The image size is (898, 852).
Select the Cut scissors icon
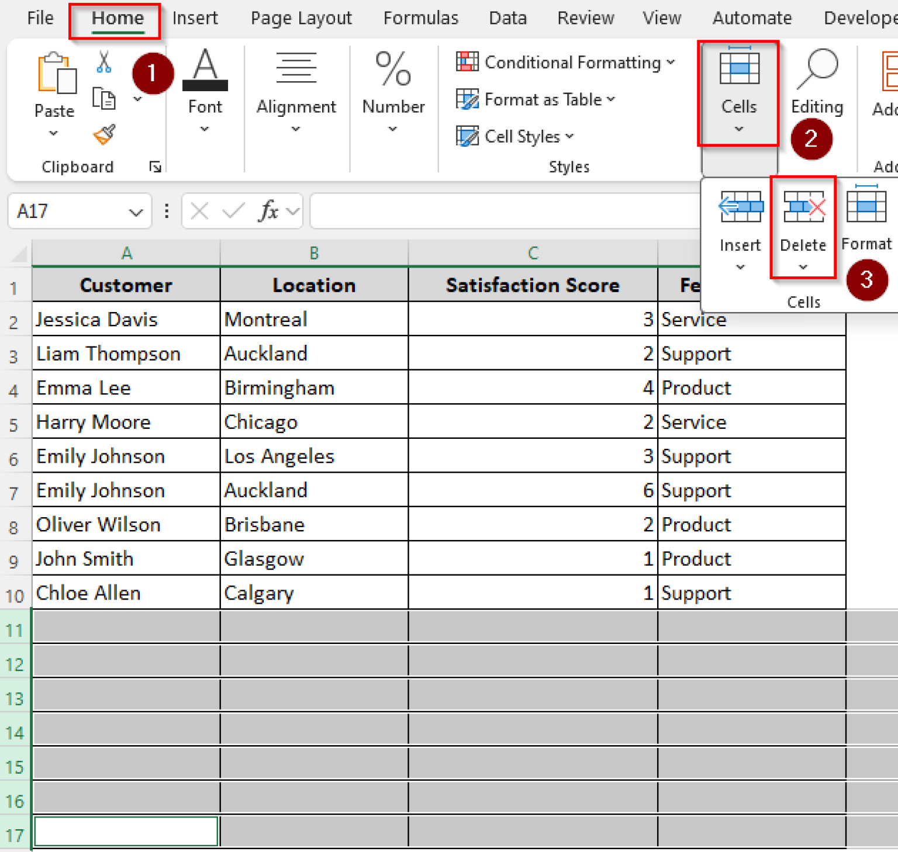(x=104, y=62)
